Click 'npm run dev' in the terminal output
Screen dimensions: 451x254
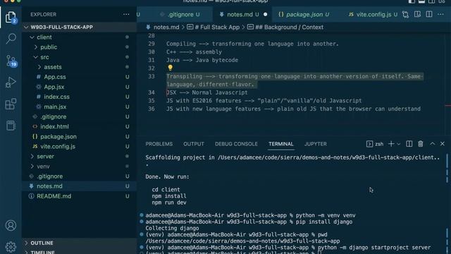pos(169,202)
